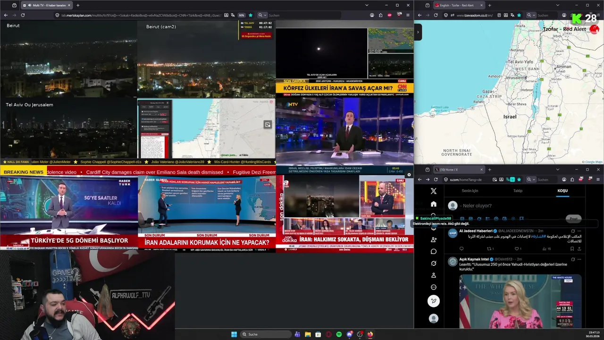Screen dimensions: 604x340
Task: Open Communities people icon in X sidebar
Action: [x=434, y=239]
